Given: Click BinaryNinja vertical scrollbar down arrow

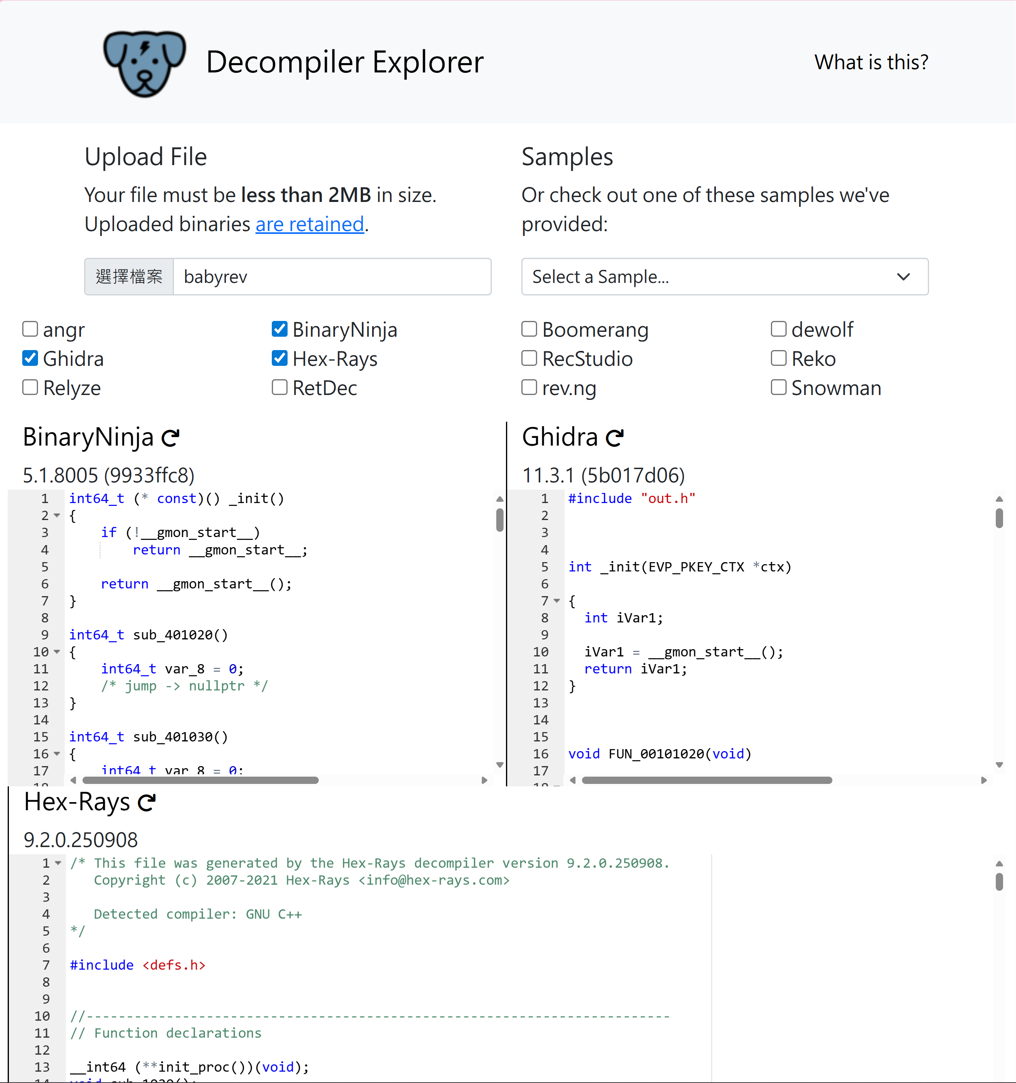Looking at the screenshot, I should tap(500, 765).
